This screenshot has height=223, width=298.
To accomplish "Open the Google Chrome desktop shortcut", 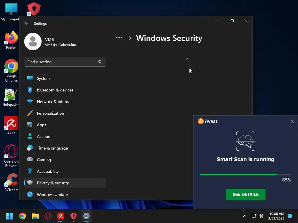I will (x=11, y=71).
